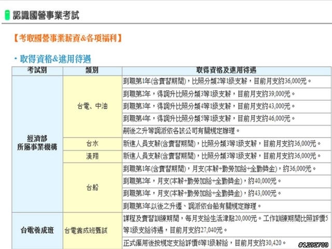Click the 漢翔 row 新進人員支薪 36,000元

tap(227, 157)
